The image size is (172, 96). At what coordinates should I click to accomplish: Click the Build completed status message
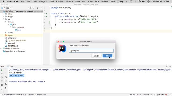25,95
